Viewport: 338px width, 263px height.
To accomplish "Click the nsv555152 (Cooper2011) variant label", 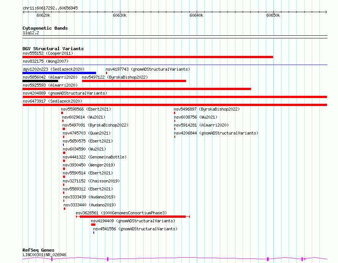I will point(48,53).
